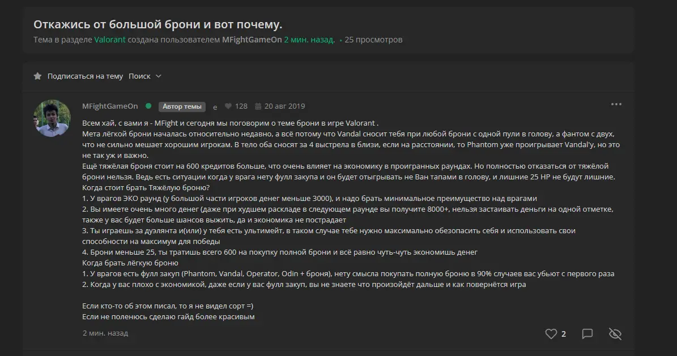677x356 pixels.
Task: Click the small heart icon beside 128
Action: [228, 106]
